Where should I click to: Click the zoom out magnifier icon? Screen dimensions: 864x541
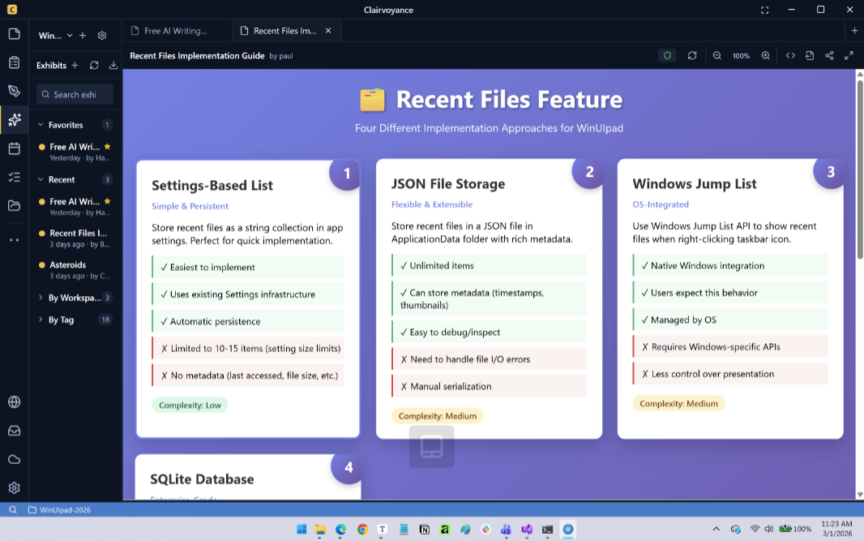click(716, 56)
